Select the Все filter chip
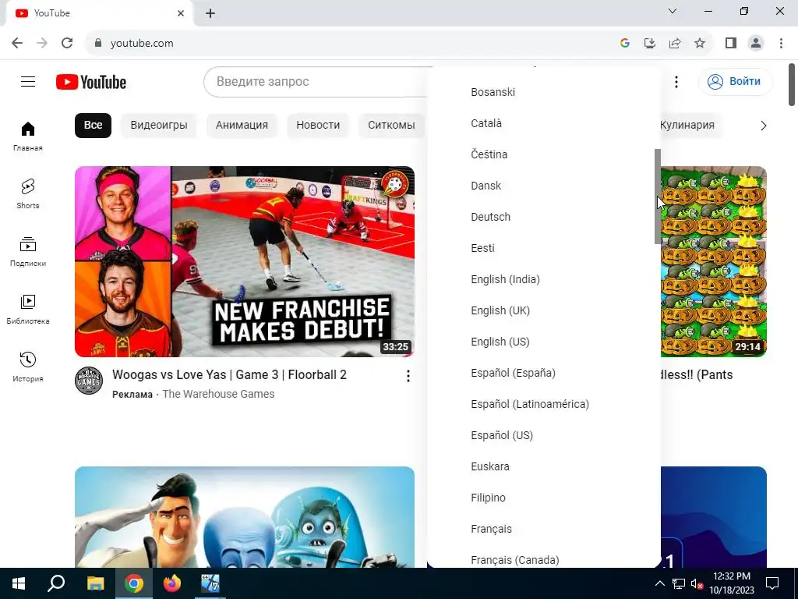This screenshot has height=599, width=798. (94, 126)
